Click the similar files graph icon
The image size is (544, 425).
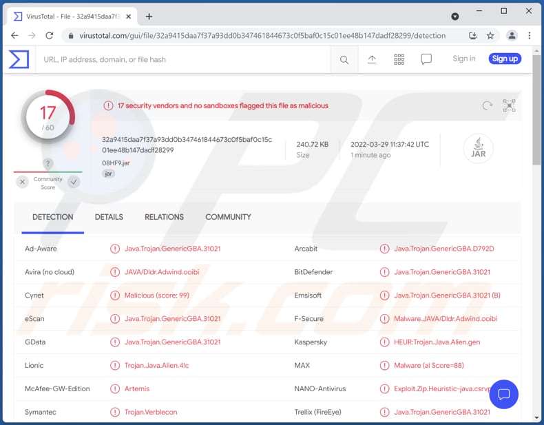click(x=509, y=105)
